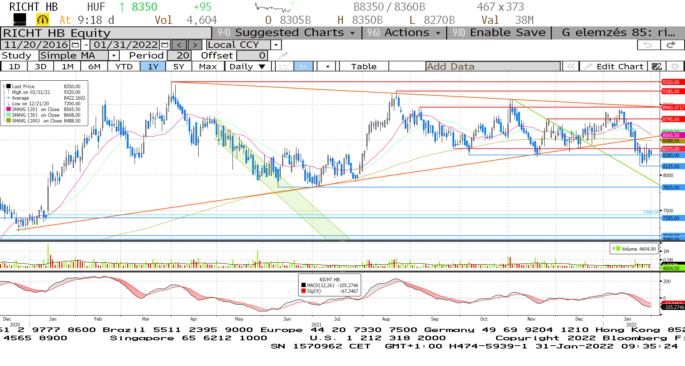Click the Add Data input field
The width and height of the screenshot is (685, 366).
click(493, 66)
